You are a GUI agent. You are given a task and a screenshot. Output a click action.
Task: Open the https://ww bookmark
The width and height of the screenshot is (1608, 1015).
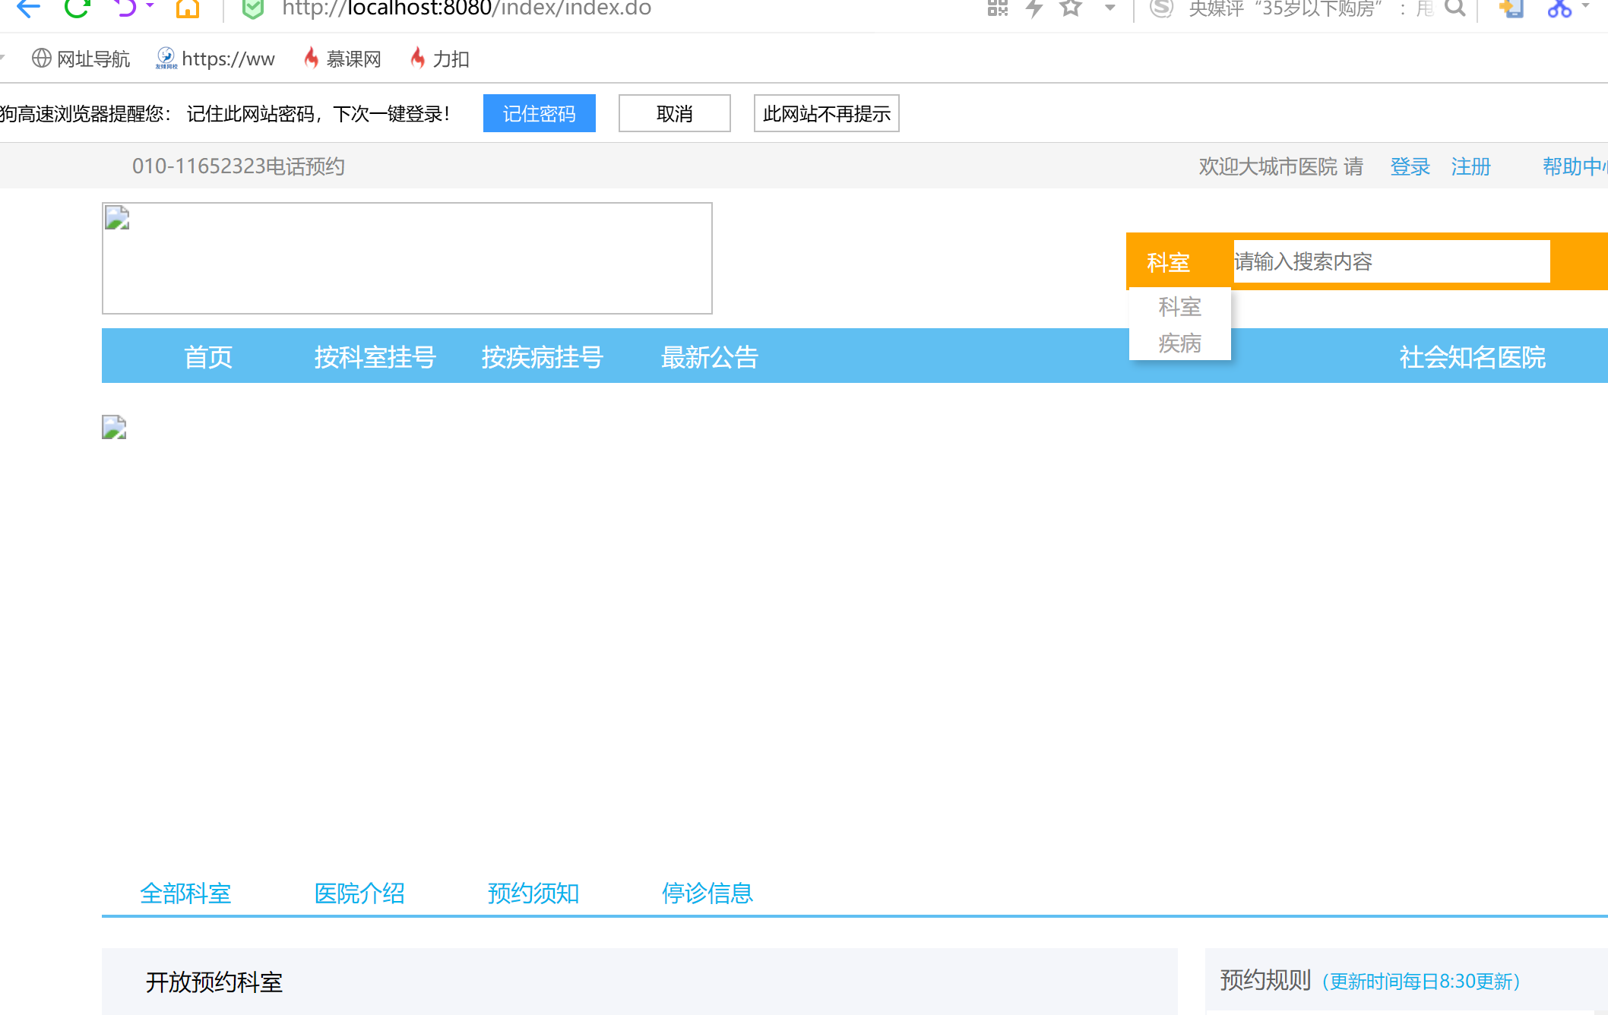tap(215, 58)
